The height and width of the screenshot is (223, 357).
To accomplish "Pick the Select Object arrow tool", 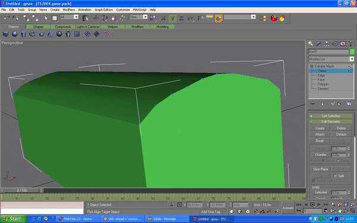I will (x=46, y=18).
